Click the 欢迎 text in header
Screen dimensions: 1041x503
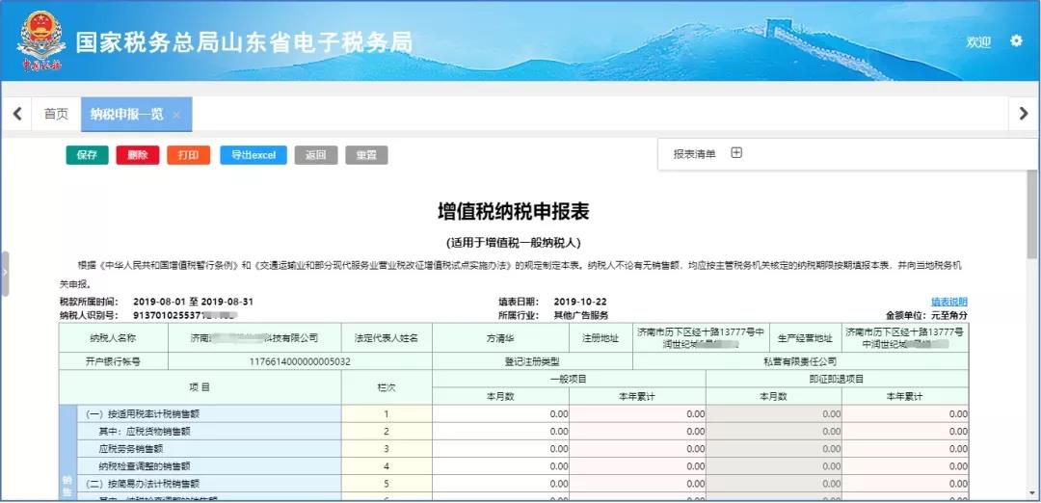(978, 41)
